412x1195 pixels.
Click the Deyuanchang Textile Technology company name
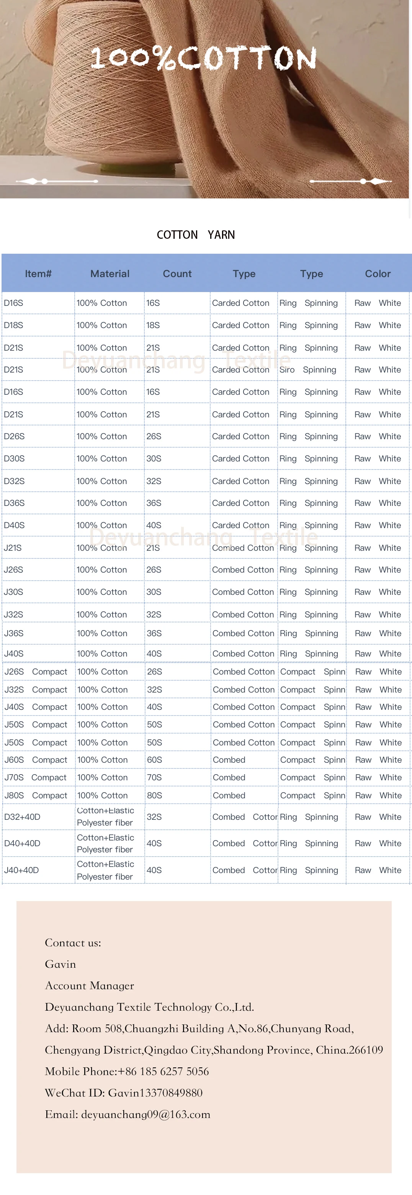149,1007
